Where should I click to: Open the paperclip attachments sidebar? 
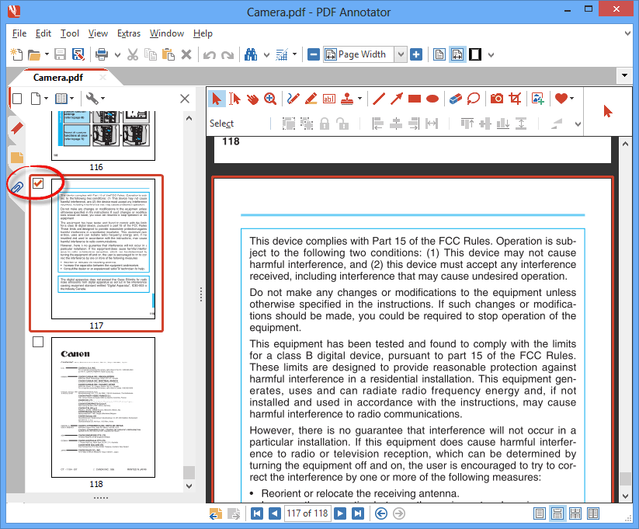(16, 185)
